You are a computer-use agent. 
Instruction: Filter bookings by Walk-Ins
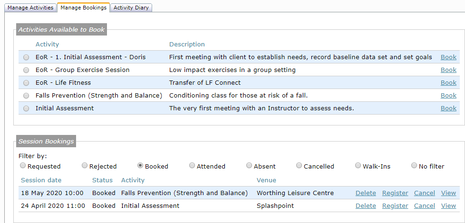pyautogui.click(x=358, y=165)
